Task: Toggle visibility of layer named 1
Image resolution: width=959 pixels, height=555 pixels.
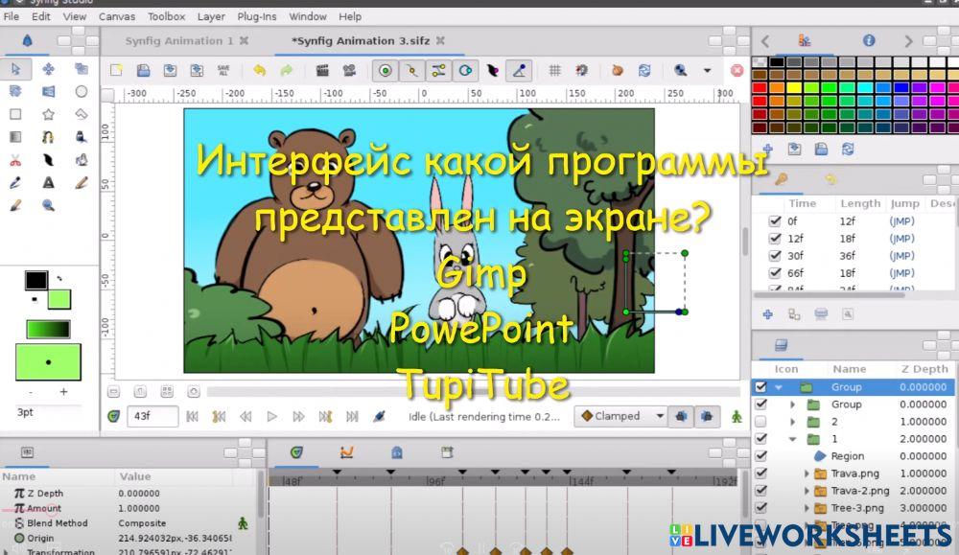Action: [x=760, y=439]
